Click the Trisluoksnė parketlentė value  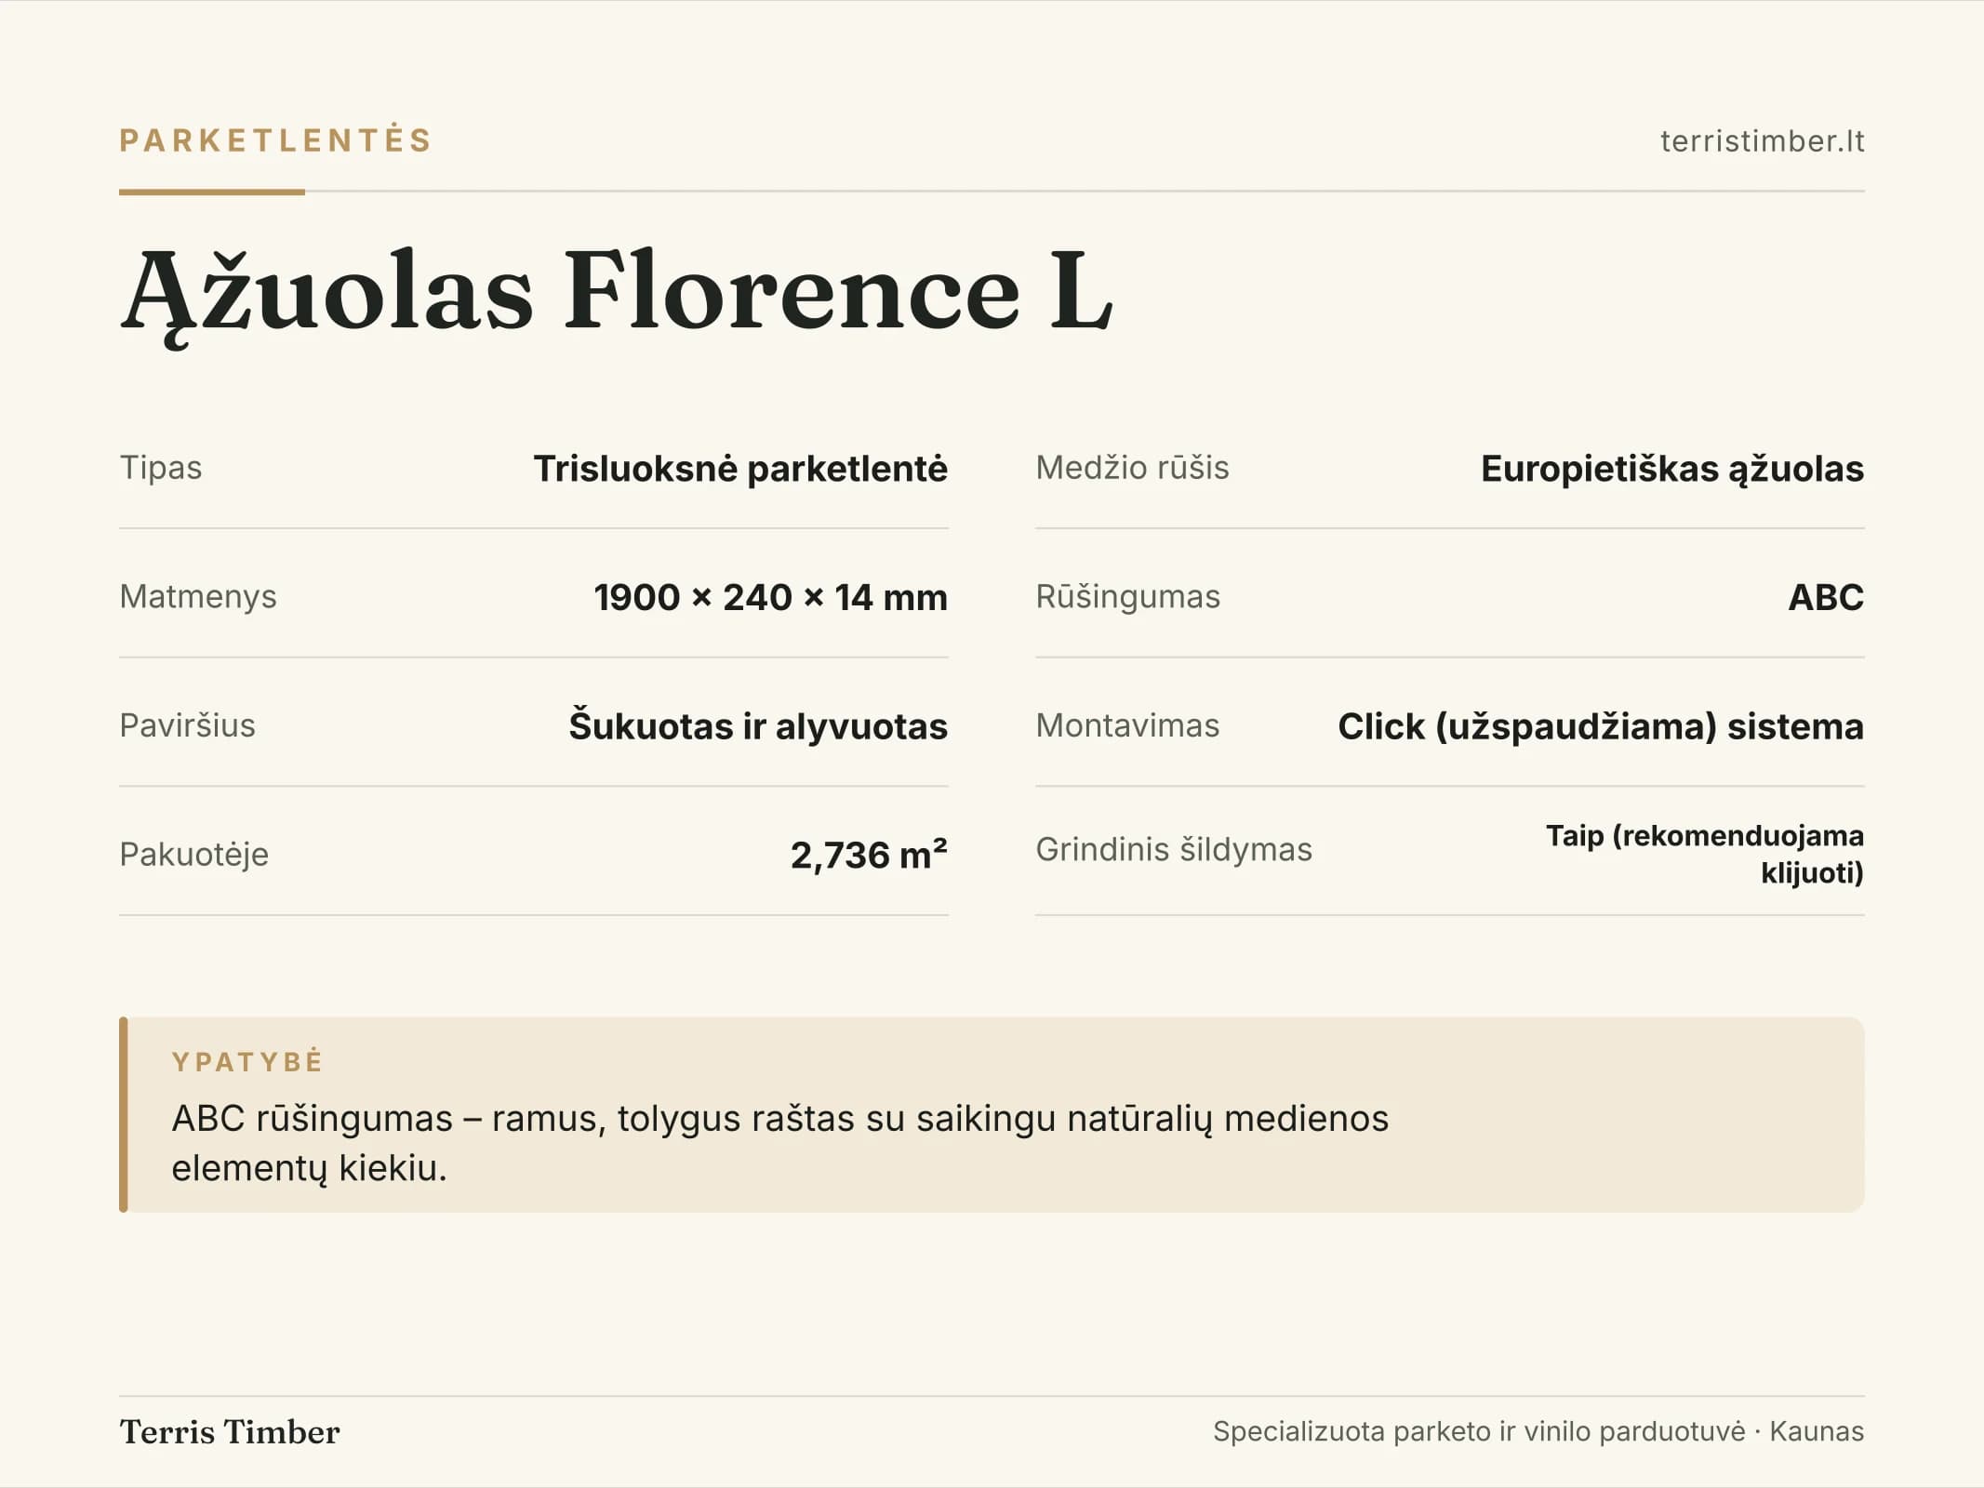click(x=740, y=469)
